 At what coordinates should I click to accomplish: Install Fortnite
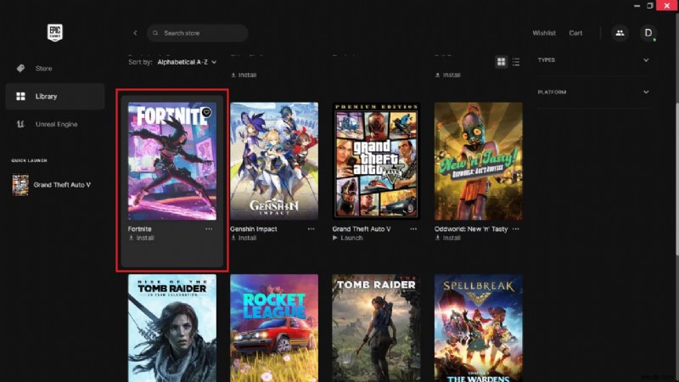(x=141, y=238)
